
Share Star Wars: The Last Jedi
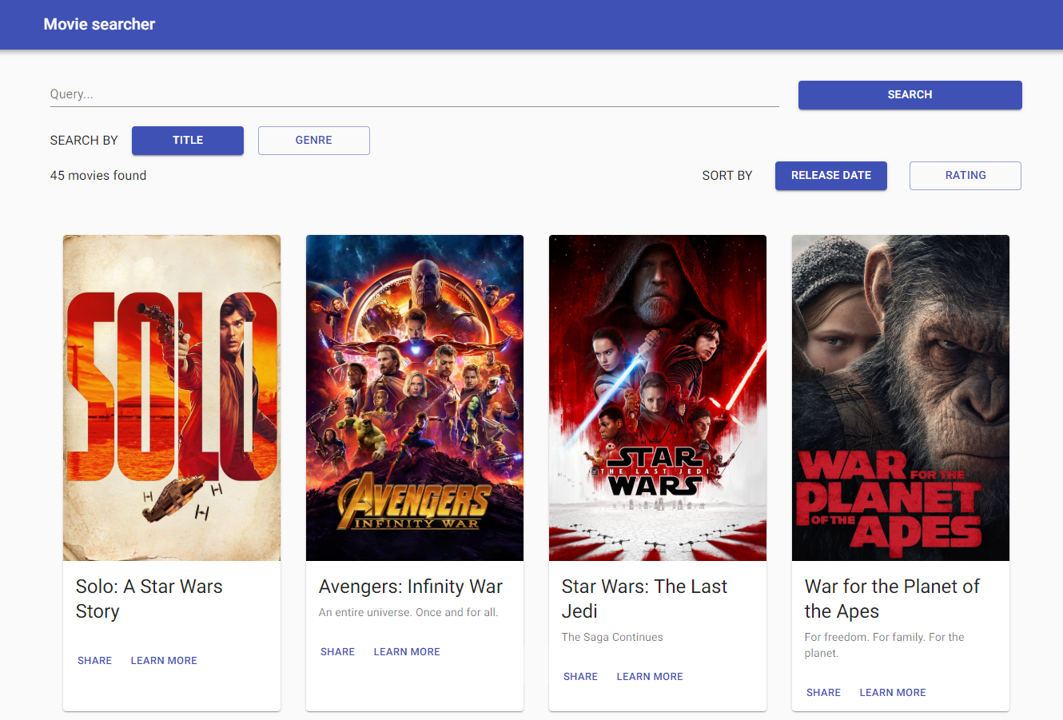click(x=580, y=676)
